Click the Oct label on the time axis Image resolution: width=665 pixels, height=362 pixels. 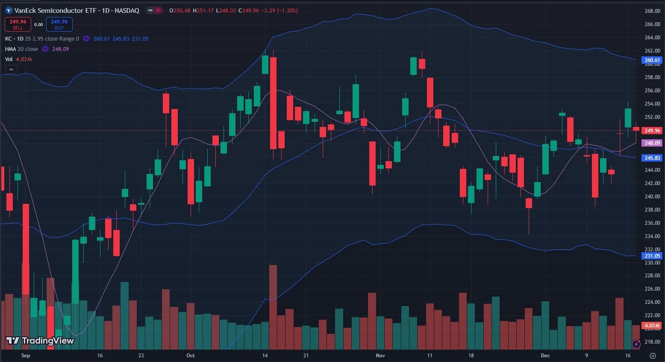191,356
